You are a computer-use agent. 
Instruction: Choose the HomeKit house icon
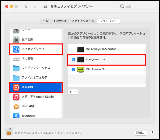coord(16,106)
